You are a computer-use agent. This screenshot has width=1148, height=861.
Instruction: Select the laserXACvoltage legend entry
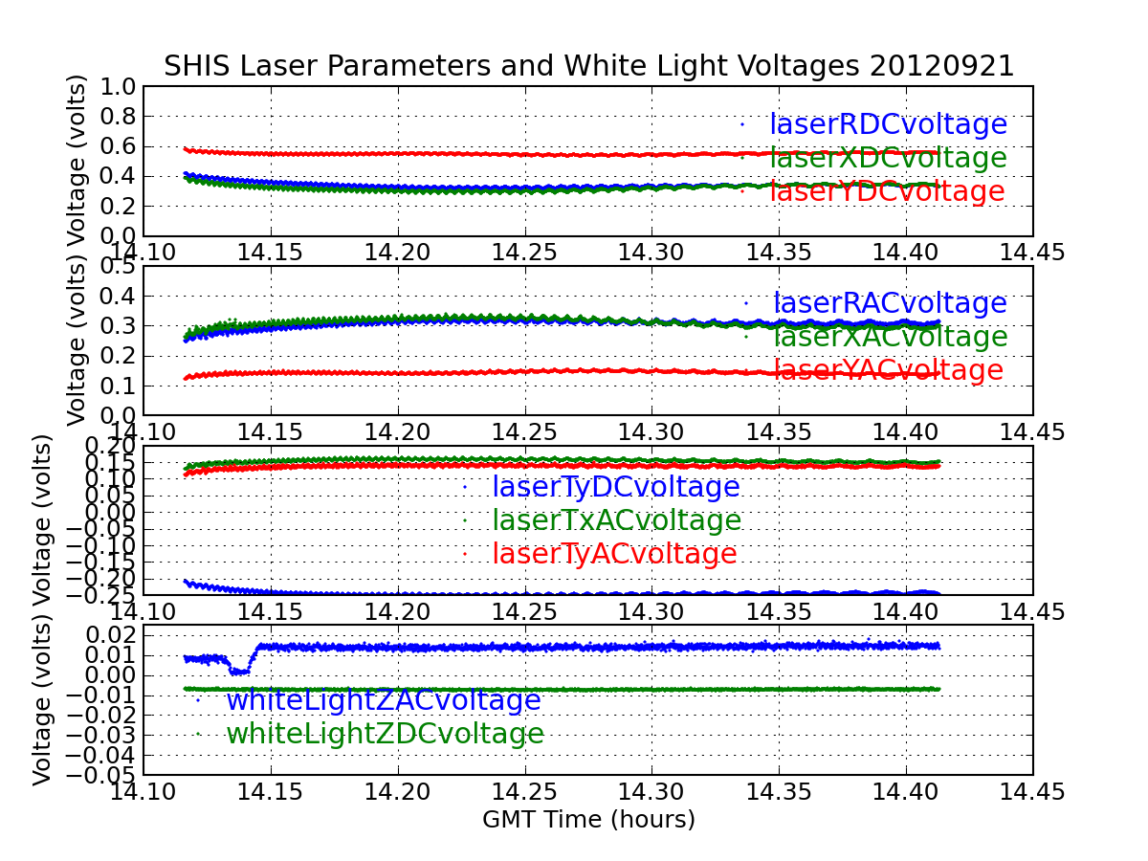click(x=890, y=337)
